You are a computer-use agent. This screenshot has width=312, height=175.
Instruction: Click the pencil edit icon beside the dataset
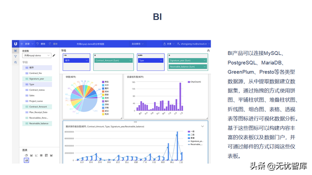tap(54, 55)
